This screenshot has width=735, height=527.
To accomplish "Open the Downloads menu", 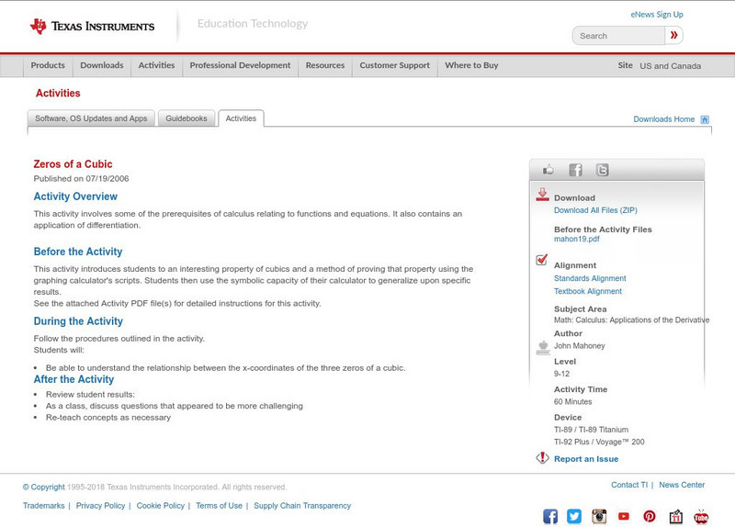I will pos(102,65).
